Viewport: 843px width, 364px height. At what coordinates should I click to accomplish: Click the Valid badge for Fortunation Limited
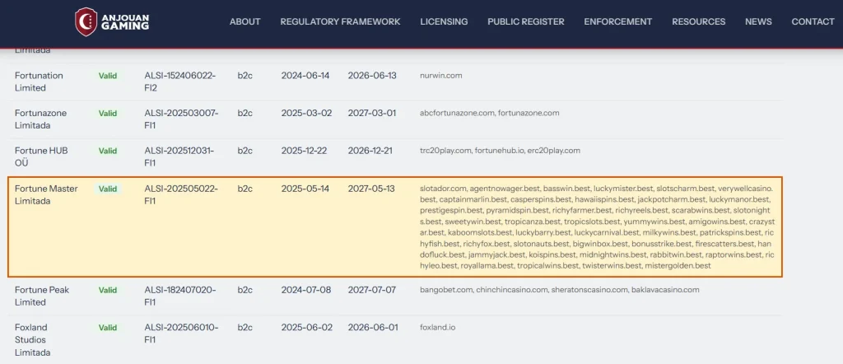click(108, 76)
